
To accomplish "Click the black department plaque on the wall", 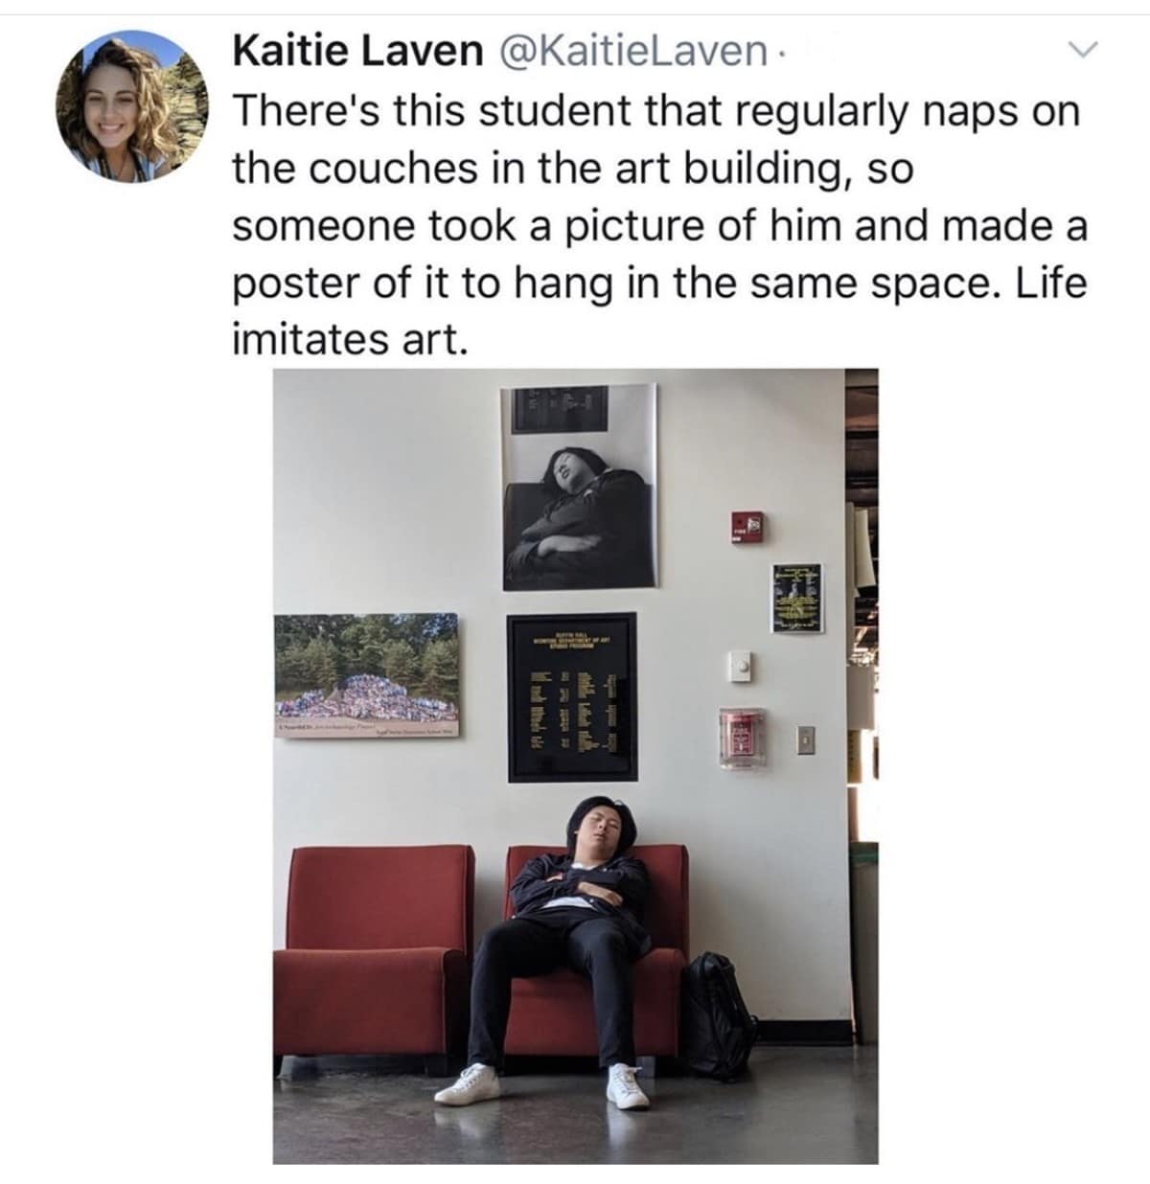I will coord(571,696).
